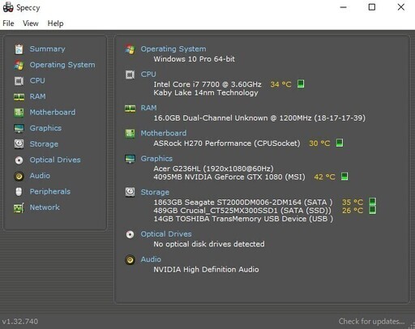The width and height of the screenshot is (415, 329).
Task: Click the Audio speaker icon in summary panel
Action: pos(130,259)
